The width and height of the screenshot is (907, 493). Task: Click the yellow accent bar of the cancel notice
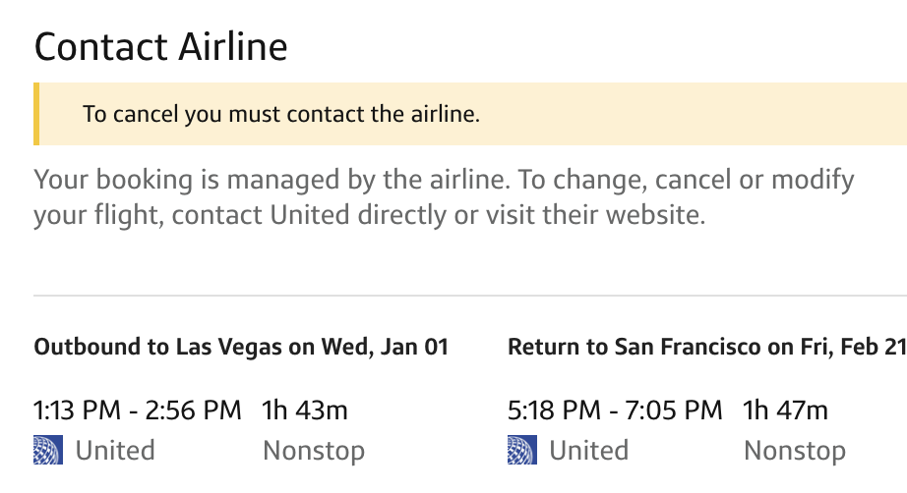click(37, 114)
